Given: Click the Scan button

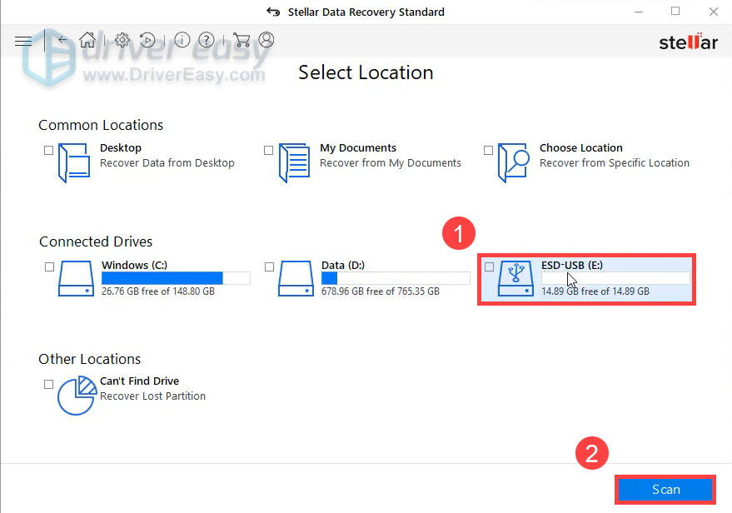Looking at the screenshot, I should click(x=665, y=490).
